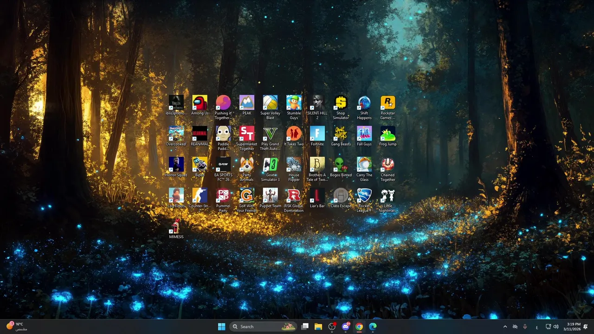Select the Stumble Guys shortcut

294,108
